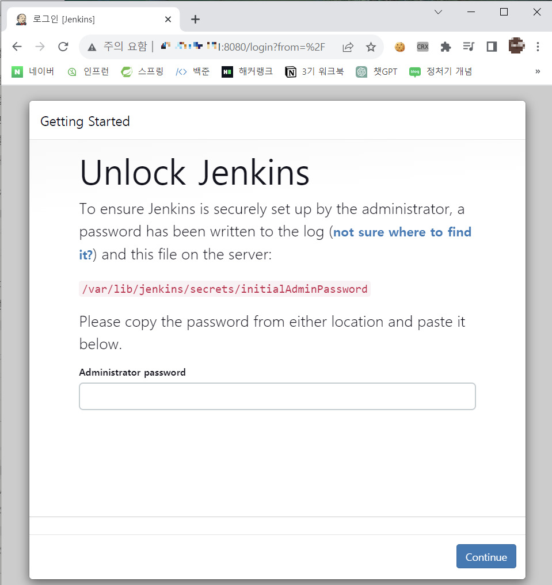Open the 스프링 bookmark
Viewport: 552px width, 585px height.
pyautogui.click(x=142, y=71)
